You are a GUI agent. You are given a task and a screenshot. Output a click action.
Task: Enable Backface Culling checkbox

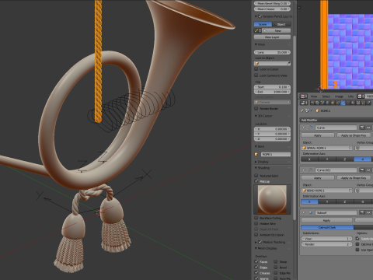click(x=256, y=218)
